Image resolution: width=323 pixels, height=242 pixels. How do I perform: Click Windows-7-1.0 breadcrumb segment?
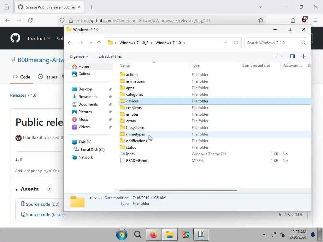[168, 43]
